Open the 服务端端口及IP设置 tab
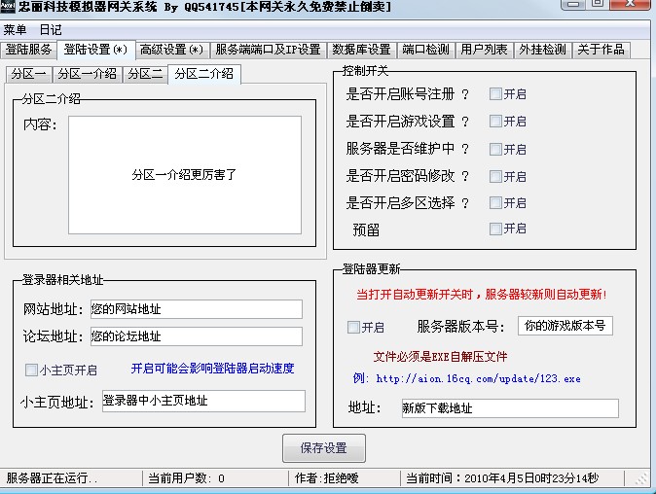The image size is (656, 494). [x=268, y=50]
